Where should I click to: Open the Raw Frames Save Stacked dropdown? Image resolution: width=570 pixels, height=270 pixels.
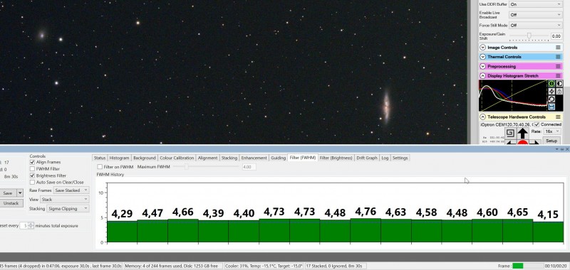[x=71, y=190]
